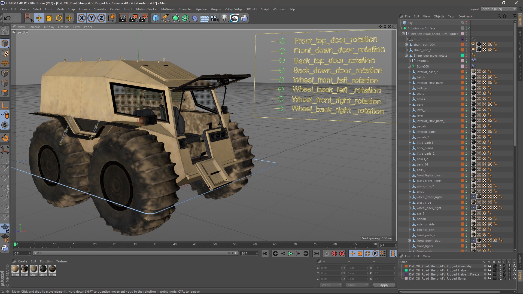Image resolution: width=523 pixels, height=294 pixels.
Task: Click the Undo arrow icon
Action: 7,18
